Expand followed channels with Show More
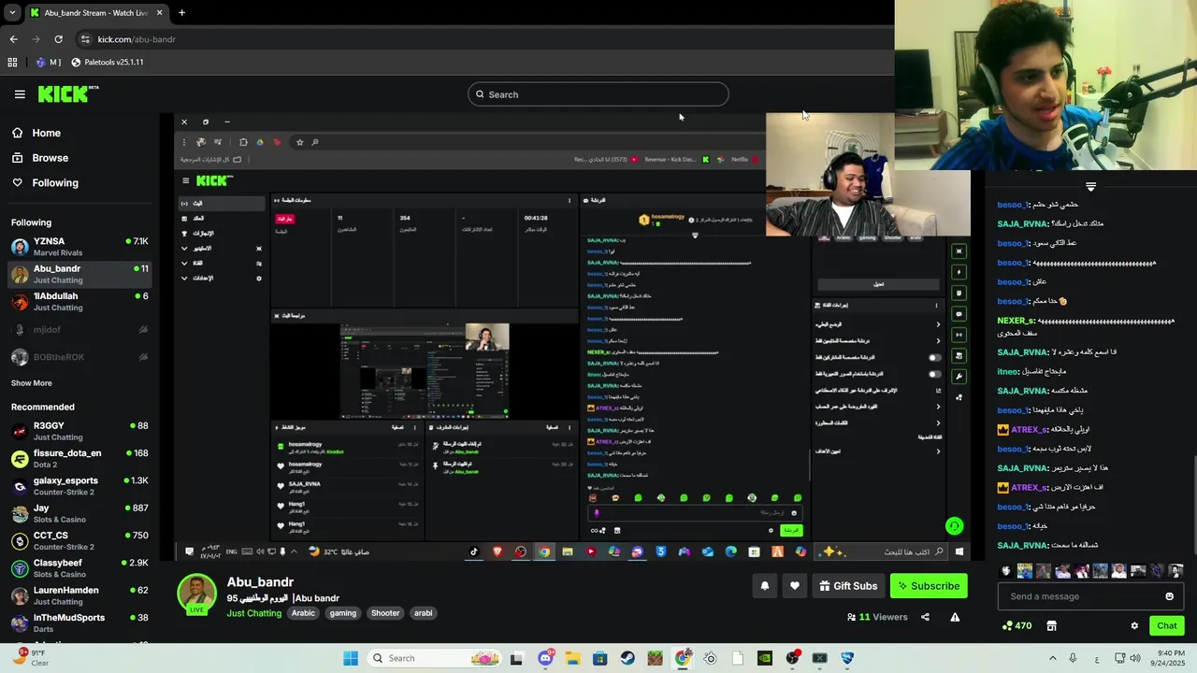 click(32, 383)
